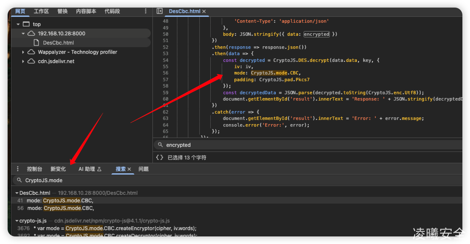
Task: Close the DesCbc.html editor tab
Action: [x=204, y=11]
